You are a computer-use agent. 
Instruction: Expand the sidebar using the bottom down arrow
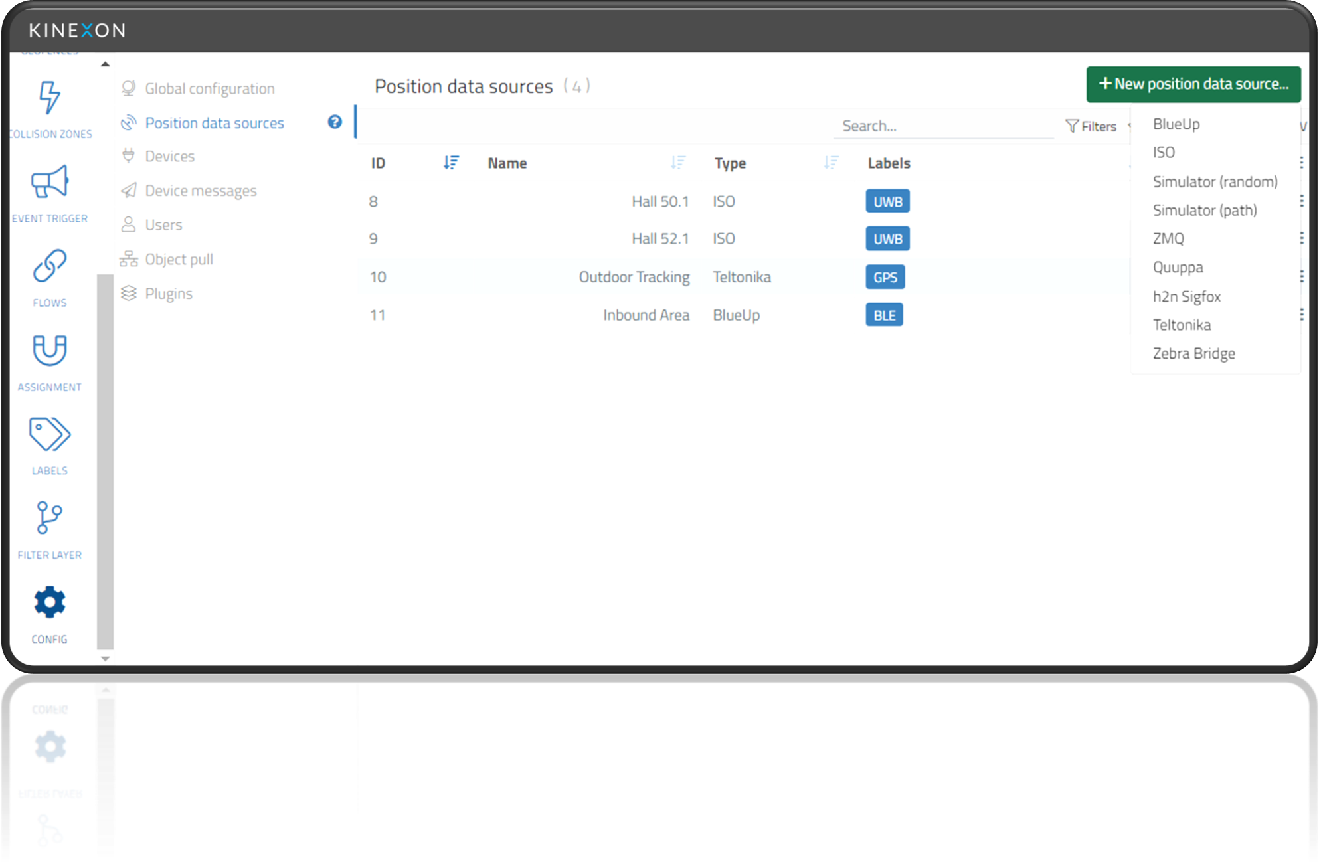coord(105,658)
